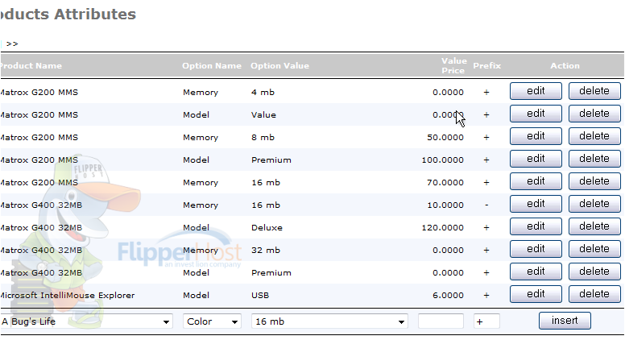Edit the Memory 32 mb attribute row
This screenshot has height=340, width=625.
tap(536, 249)
